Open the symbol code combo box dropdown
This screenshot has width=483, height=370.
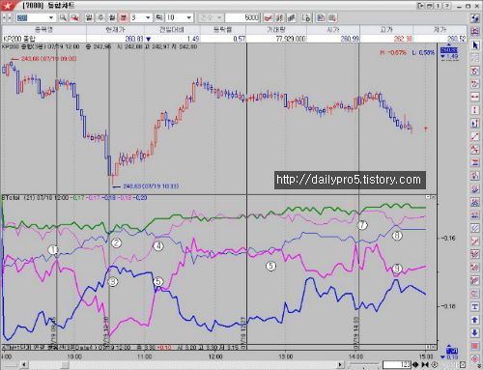[x=51, y=17]
